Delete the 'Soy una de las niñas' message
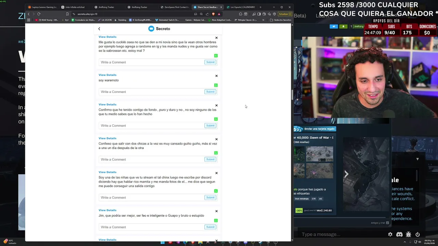Image resolution: width=438 pixels, height=246 pixels. pos(216,173)
